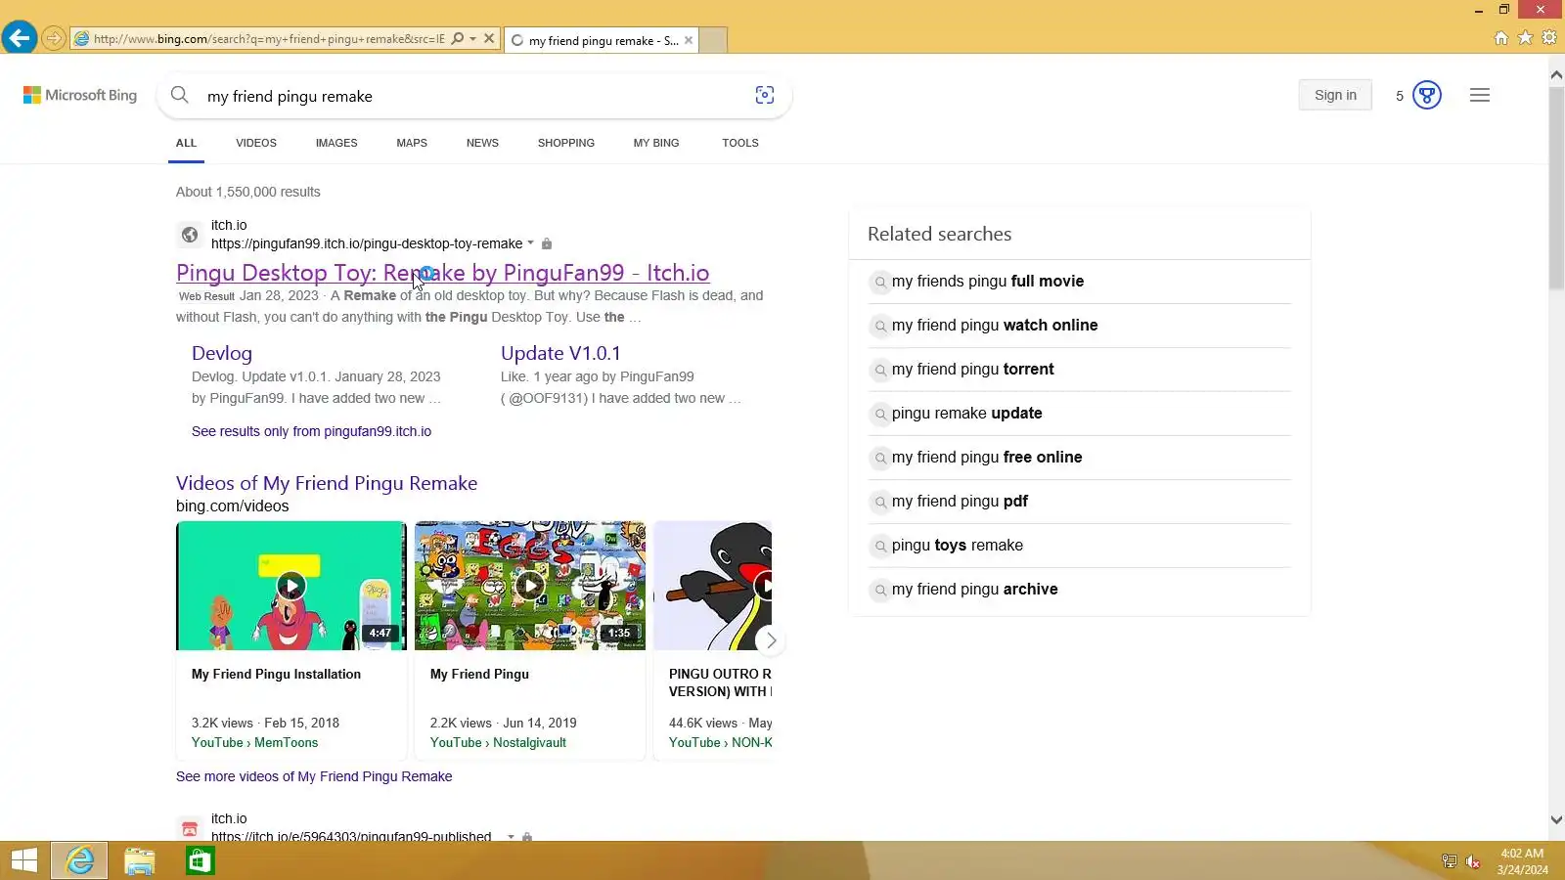Click the Bing search magnifier icon
Viewport: 1565px width, 880px height.
tap(180, 95)
